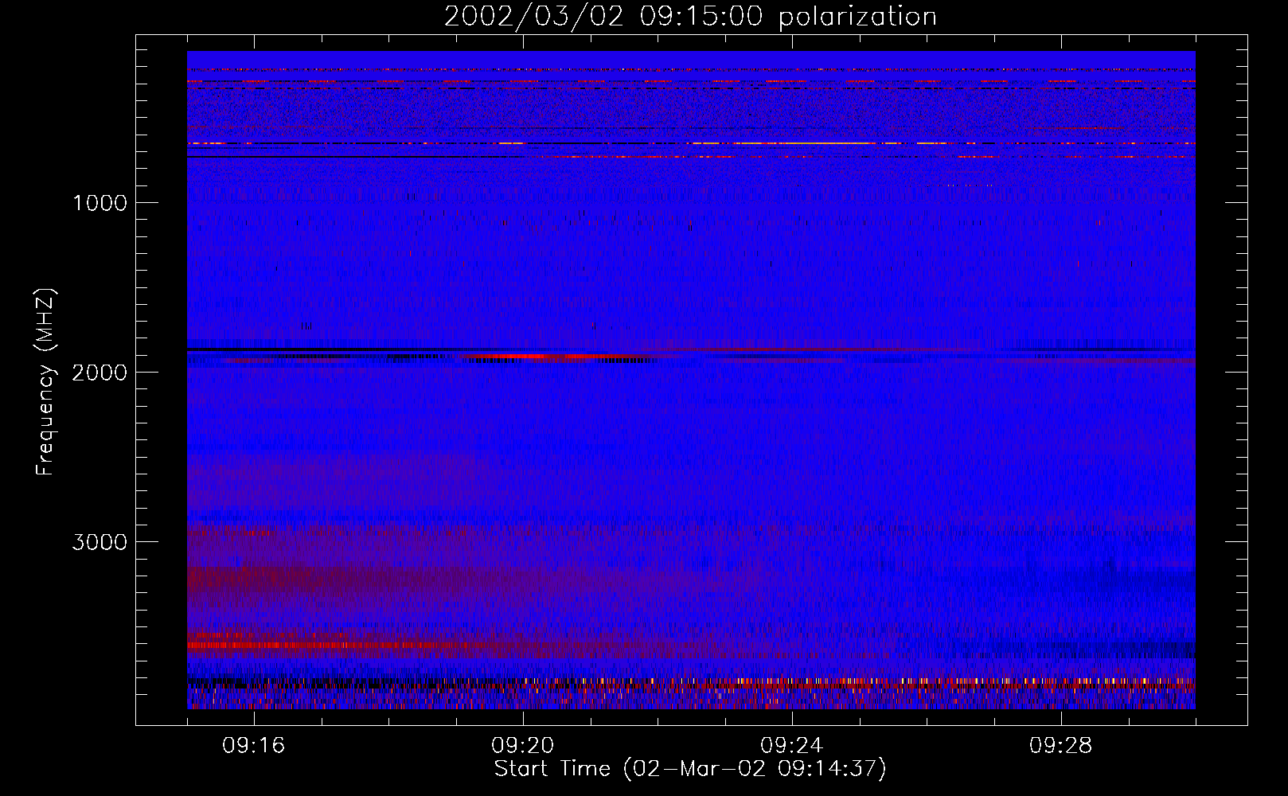Screen dimensions: 1288x796
Task: Select the 'Frequency (MHZ)' axis title
Action: pyautogui.click(x=45, y=381)
